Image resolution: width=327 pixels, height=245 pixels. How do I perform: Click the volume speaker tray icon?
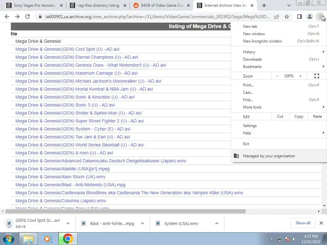[x=294, y=239]
